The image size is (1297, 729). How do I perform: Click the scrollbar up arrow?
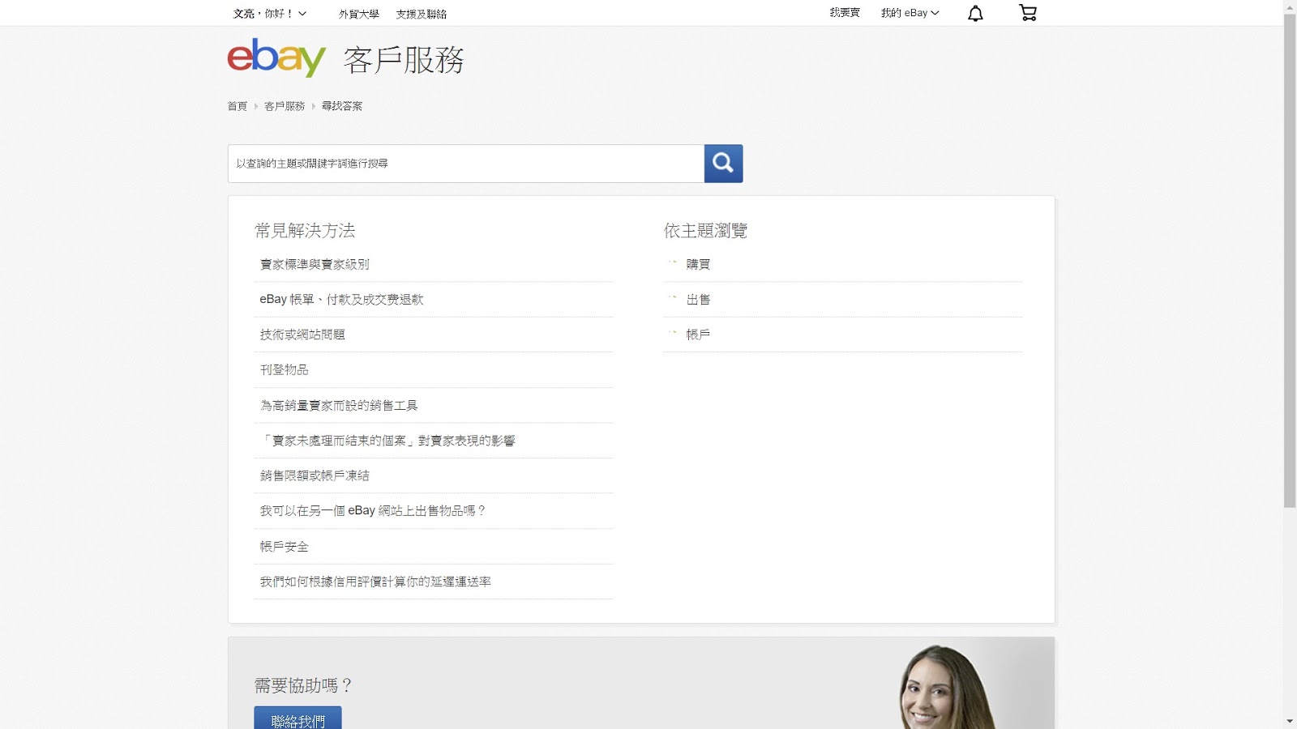tap(1290, 6)
